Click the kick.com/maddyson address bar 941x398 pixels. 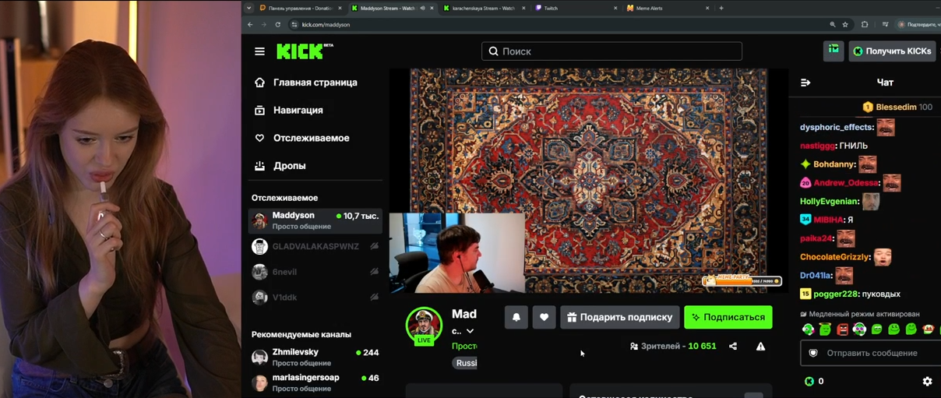326,24
